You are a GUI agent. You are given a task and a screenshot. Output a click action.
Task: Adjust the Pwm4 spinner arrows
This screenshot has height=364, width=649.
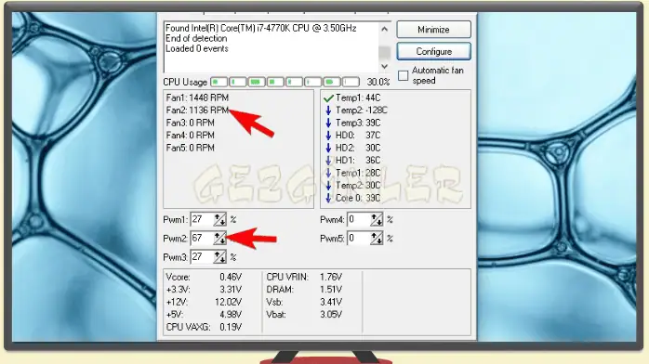377,219
